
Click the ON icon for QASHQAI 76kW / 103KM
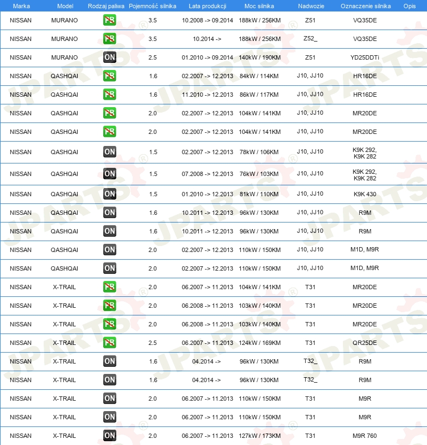(109, 174)
